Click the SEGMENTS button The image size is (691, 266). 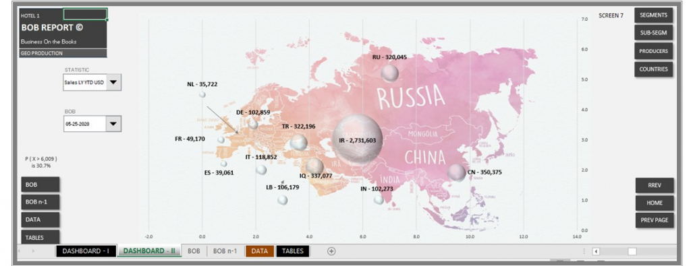click(x=653, y=15)
